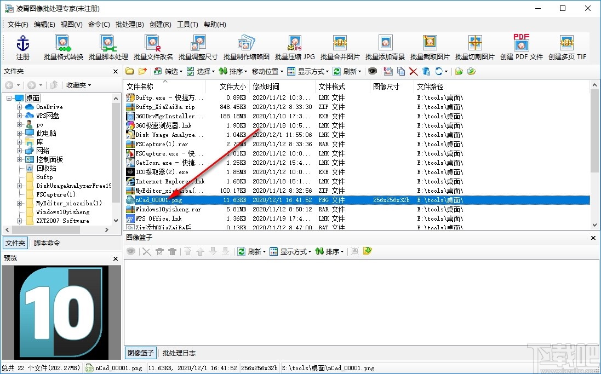Expand the 此电脑 tree node

pos(19,134)
